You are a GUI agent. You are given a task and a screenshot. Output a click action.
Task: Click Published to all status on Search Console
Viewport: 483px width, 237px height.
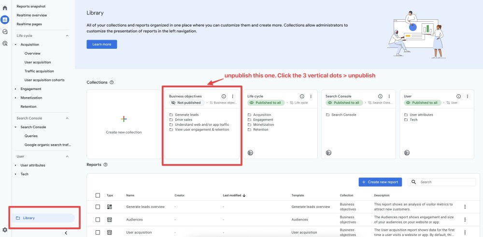[x=344, y=103]
